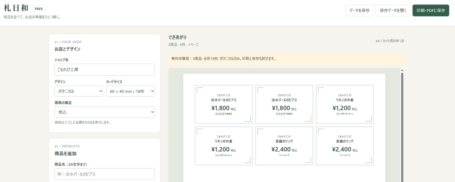Click the お店とデザイン section heading
This screenshot has height=182, width=455.
coord(68,49)
